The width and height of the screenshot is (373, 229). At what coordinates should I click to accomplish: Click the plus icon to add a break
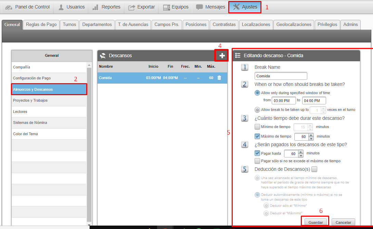coord(222,55)
